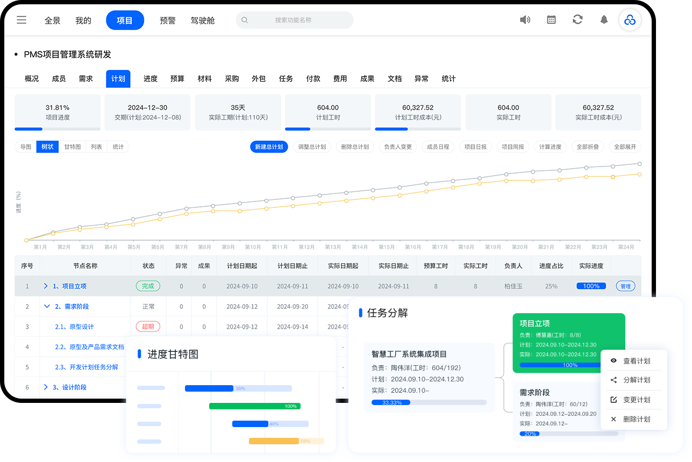Click the 管理 button in row 1

625,286
